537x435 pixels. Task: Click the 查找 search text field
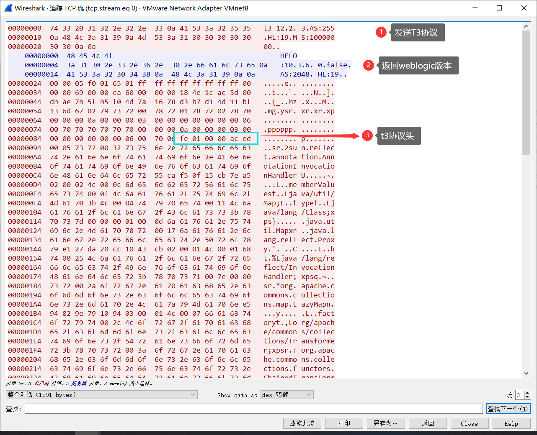tap(254, 409)
